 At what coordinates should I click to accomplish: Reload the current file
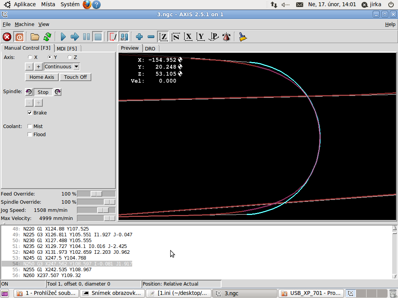tap(47, 37)
